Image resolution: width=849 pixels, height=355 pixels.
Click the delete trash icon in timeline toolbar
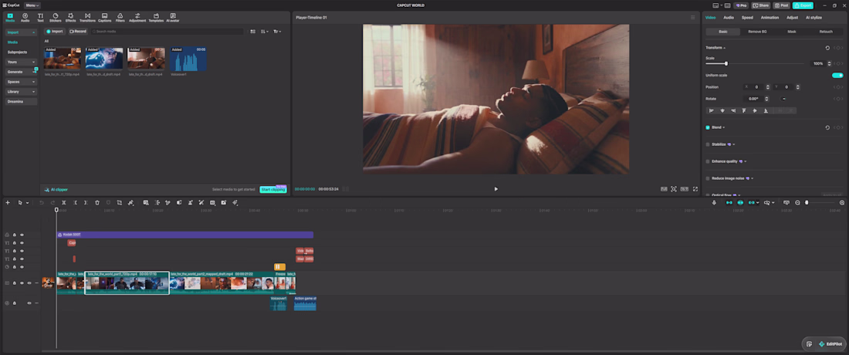pyautogui.click(x=97, y=202)
